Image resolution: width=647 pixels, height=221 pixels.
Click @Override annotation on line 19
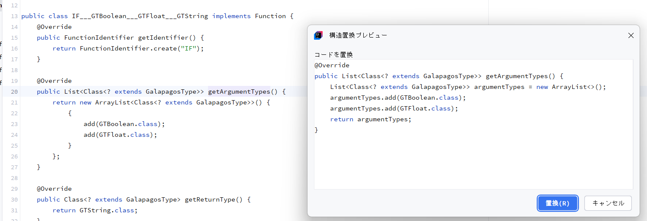[54, 81]
